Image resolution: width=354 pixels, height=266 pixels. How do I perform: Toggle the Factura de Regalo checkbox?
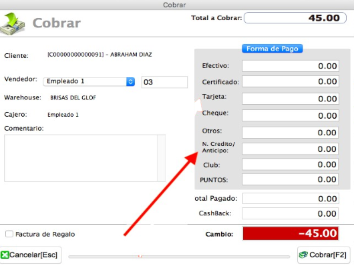point(9,234)
